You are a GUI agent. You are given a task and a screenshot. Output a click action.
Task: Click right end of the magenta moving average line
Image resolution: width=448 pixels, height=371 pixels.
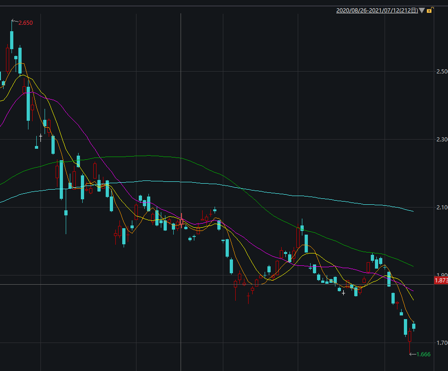click(x=413, y=291)
